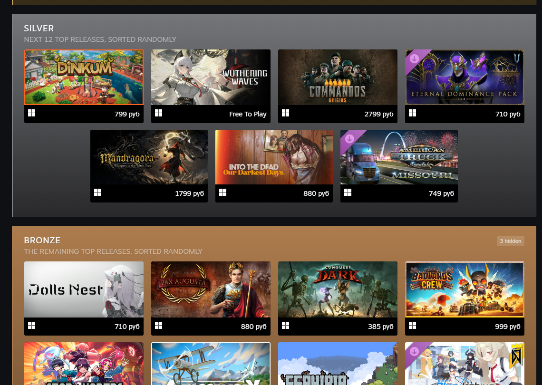Click Windows icon under Into the Dead
Image resolution: width=542 pixels, height=385 pixels.
[223, 192]
